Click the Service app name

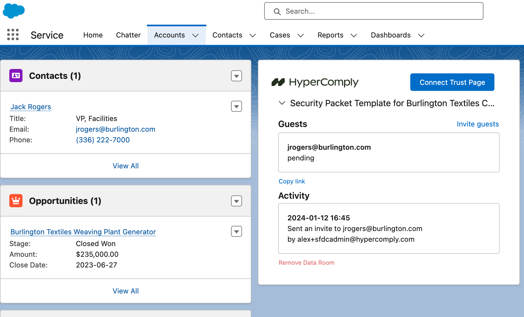pos(47,35)
